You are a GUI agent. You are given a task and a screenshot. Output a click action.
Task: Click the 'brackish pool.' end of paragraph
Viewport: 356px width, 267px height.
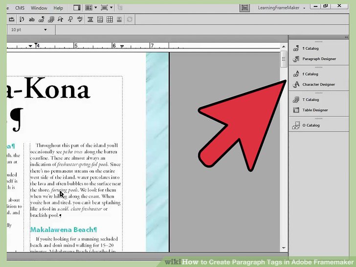click(44, 215)
